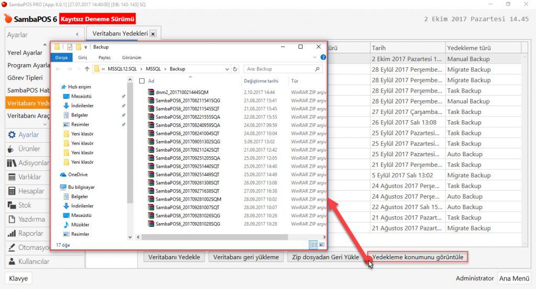The height and width of the screenshot is (289, 536).
Task: Click Explorer navigation pane vertical scrollbar
Action: click(x=130, y=143)
